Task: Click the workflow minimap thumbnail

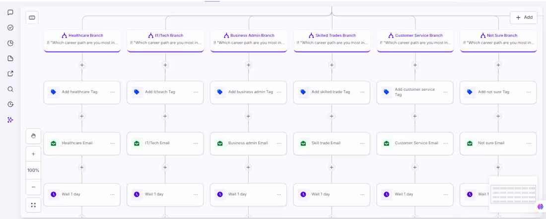Action: pos(513,194)
